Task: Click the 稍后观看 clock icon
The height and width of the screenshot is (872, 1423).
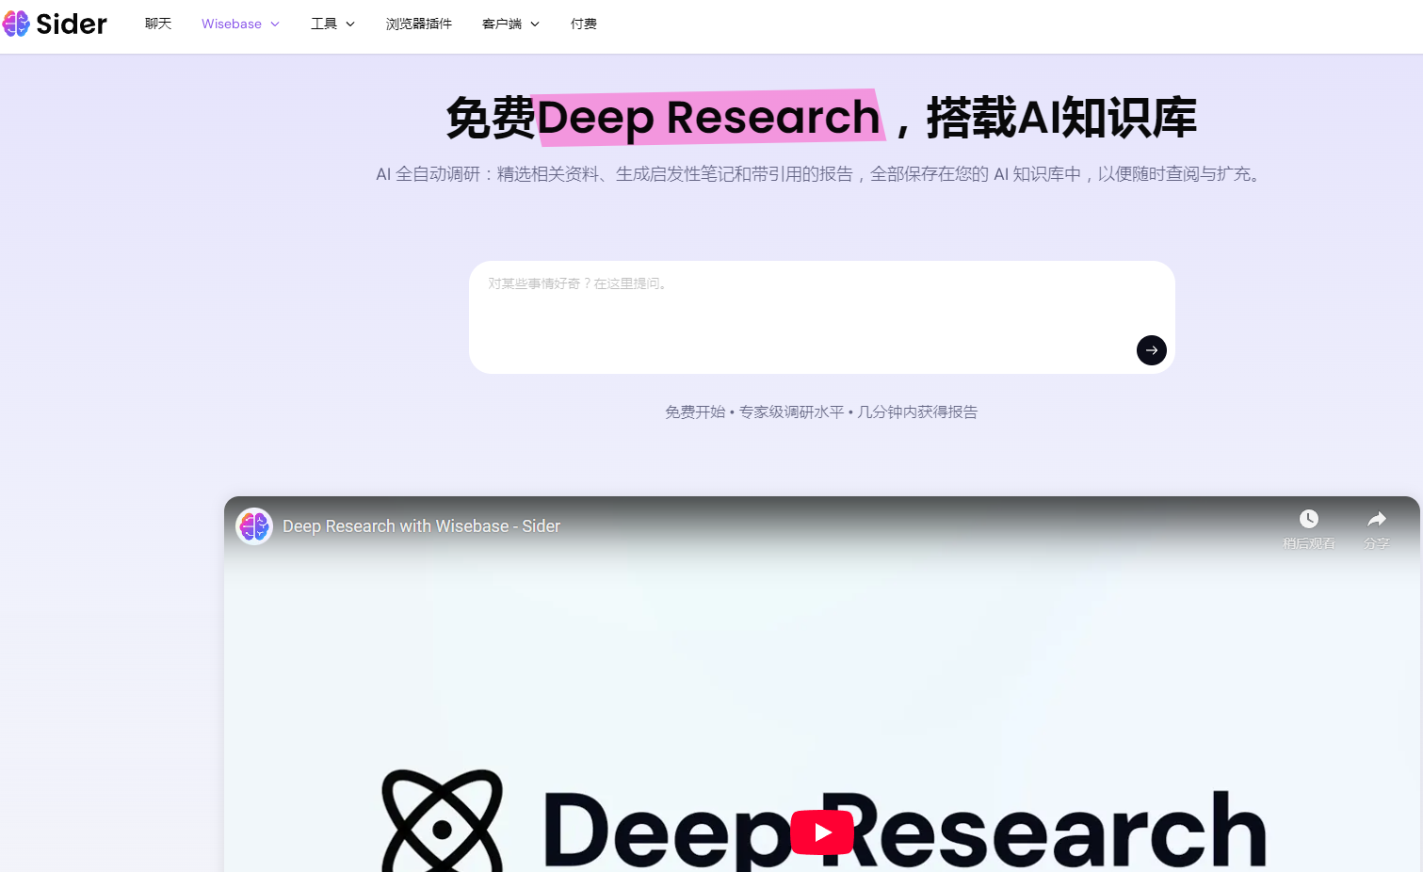Action: point(1308,519)
